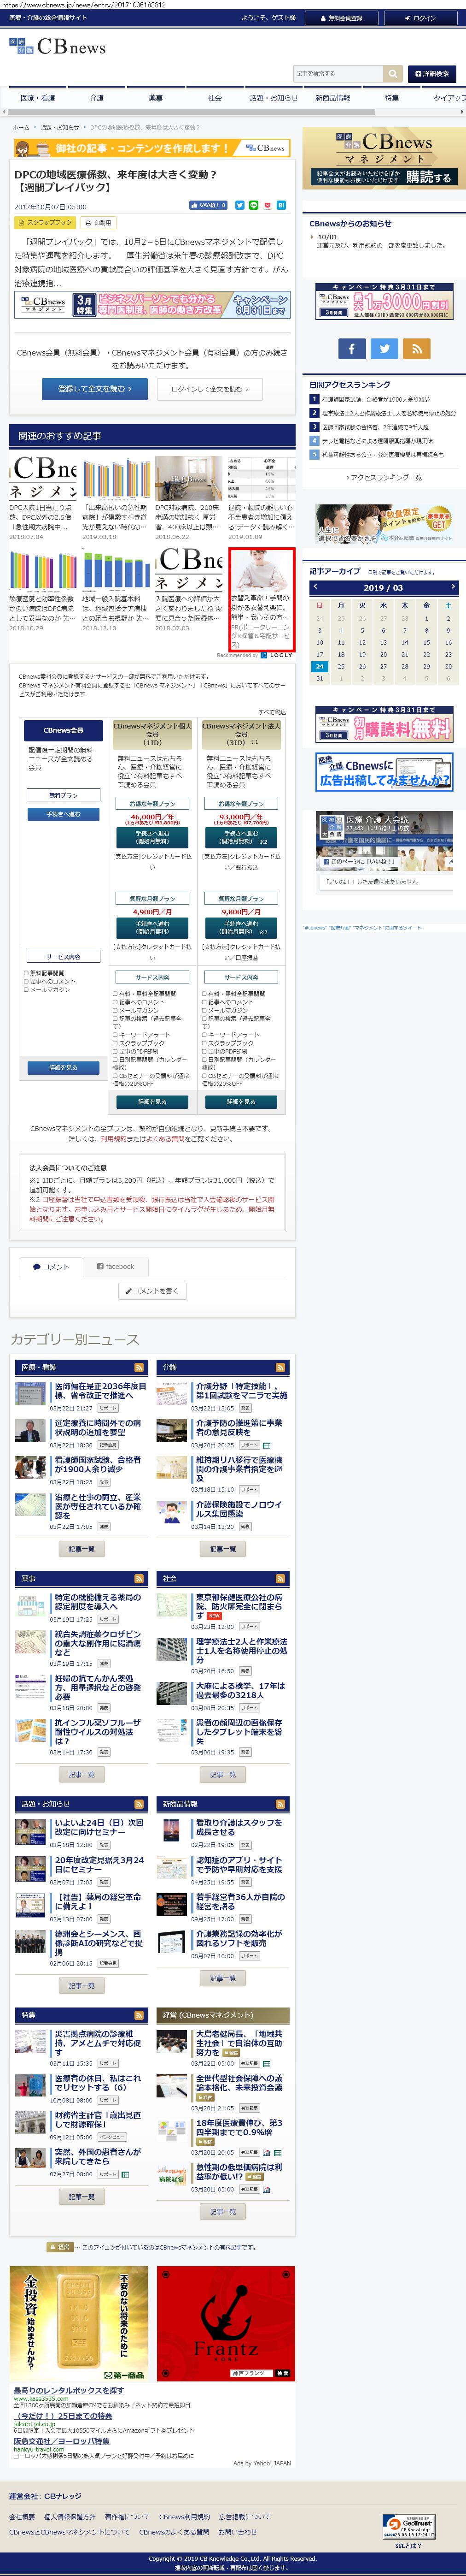Open the 広告出稿してみませんか banner
The image size is (466, 2576).
383,772
